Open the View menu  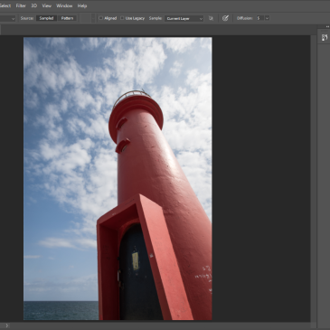(46, 5)
